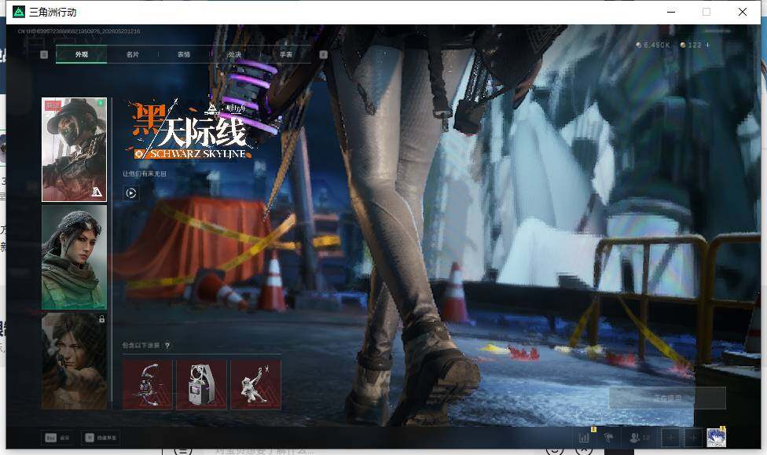Click the hide interface button
Image resolution: width=767 pixels, height=455 pixels.
point(101,438)
